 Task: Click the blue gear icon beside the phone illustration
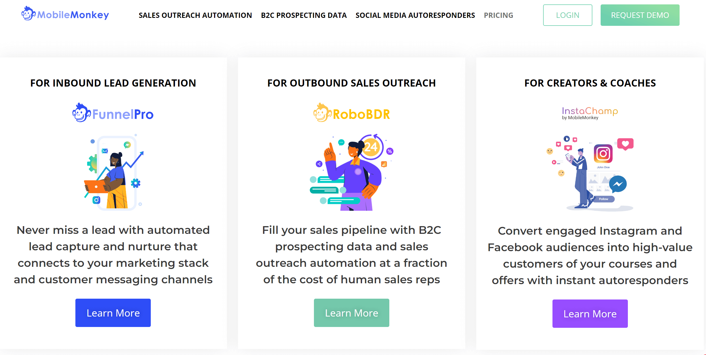(135, 183)
